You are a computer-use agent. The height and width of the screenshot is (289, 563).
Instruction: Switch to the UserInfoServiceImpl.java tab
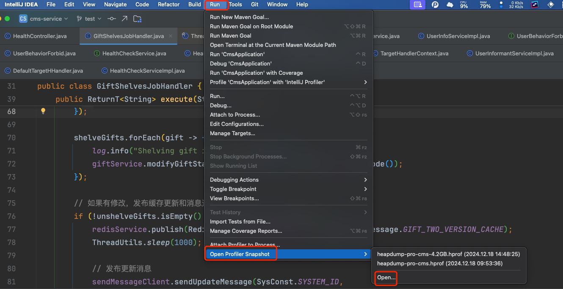(458, 36)
